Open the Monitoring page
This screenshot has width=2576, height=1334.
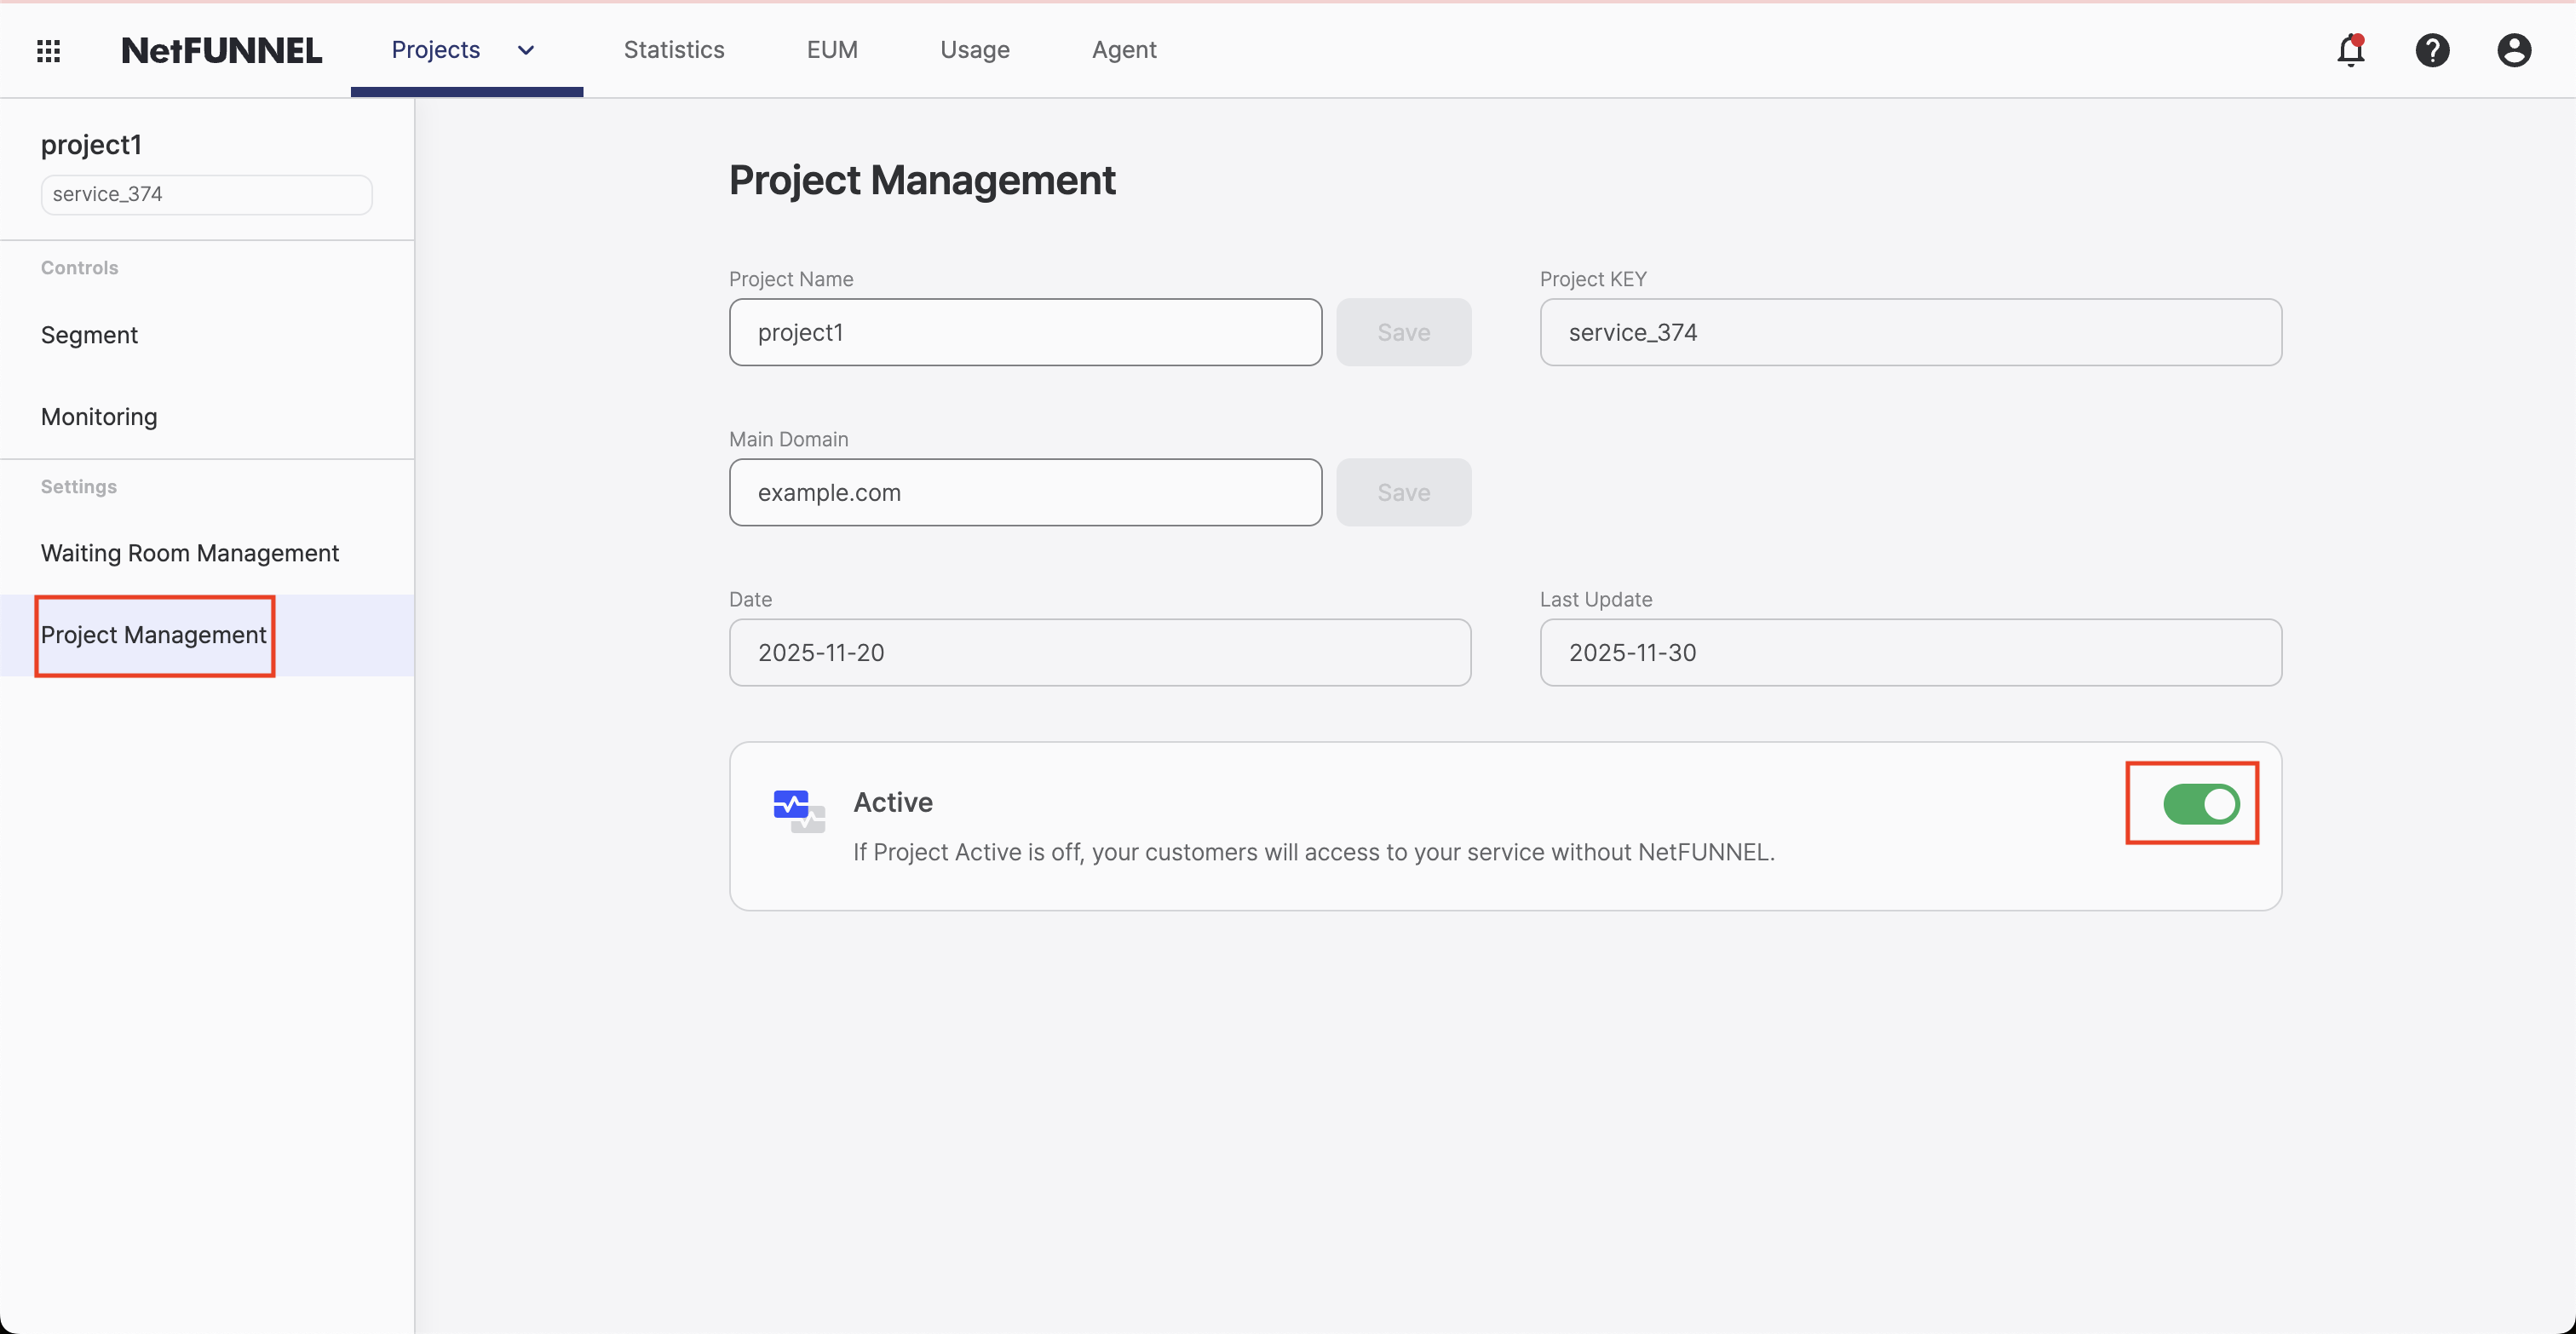point(98,417)
